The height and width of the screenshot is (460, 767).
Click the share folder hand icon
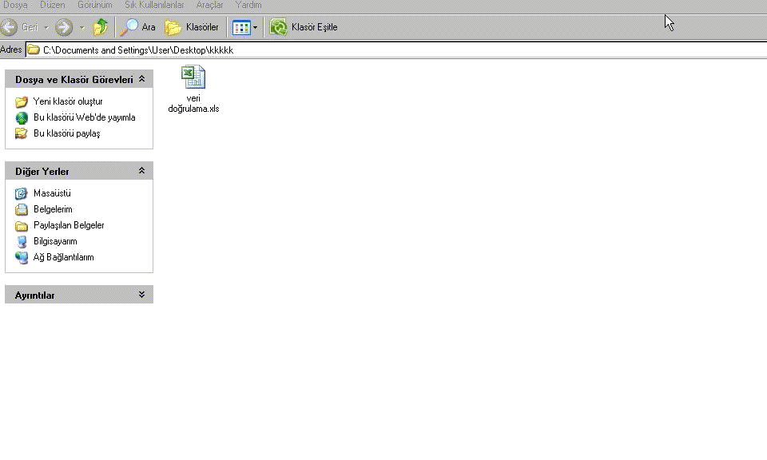(x=21, y=133)
